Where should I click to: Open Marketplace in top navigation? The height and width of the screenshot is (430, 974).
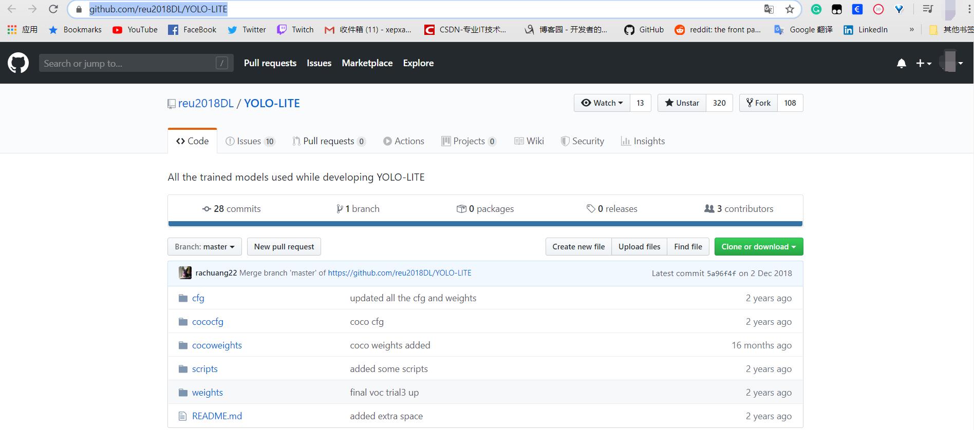pyautogui.click(x=367, y=63)
